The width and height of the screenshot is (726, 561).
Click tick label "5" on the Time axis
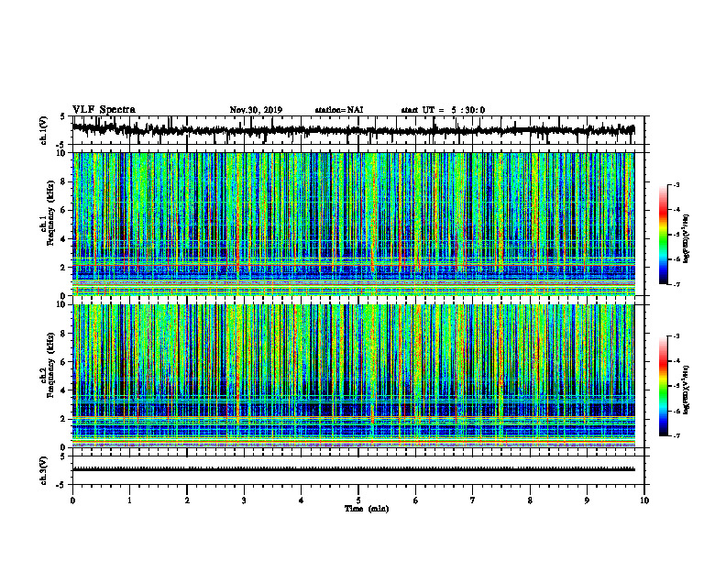[358, 500]
